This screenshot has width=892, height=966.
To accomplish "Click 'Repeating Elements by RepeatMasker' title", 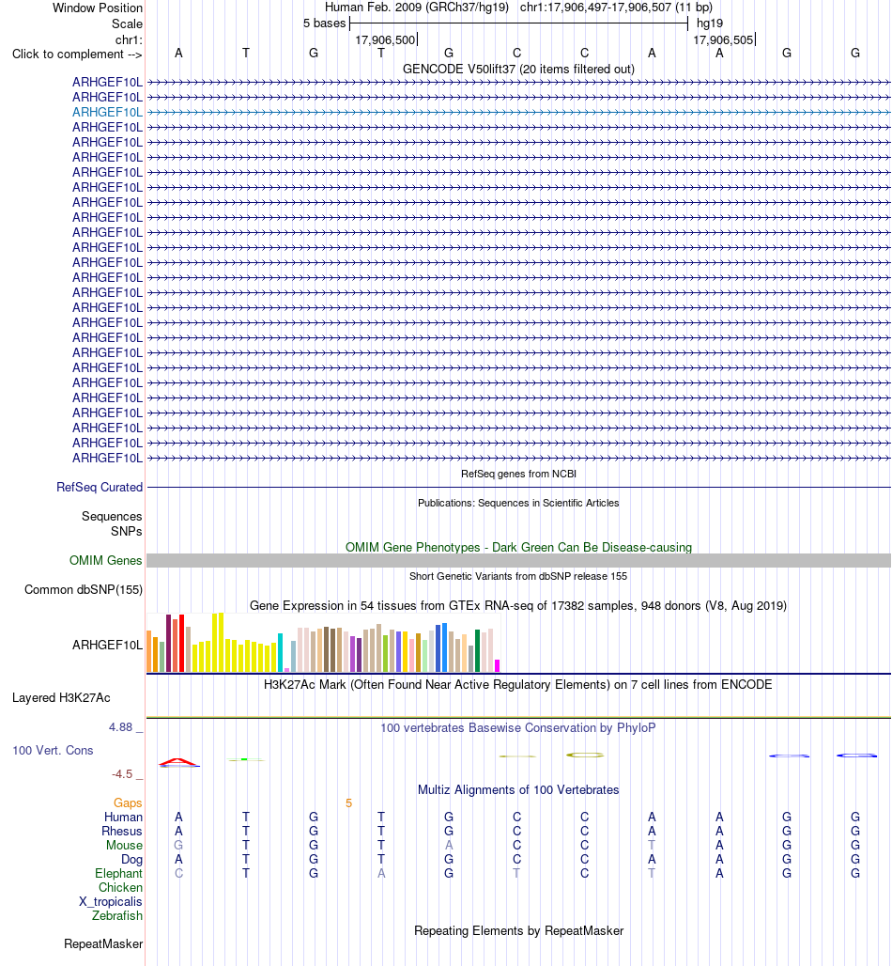I will [518, 931].
